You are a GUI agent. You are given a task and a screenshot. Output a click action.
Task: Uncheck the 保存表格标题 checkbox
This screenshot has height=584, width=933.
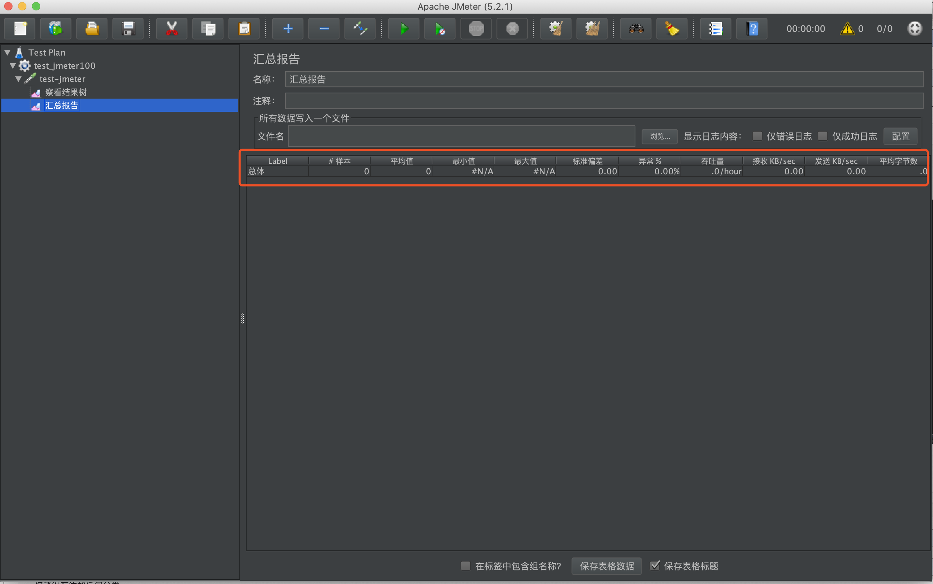[x=654, y=566]
